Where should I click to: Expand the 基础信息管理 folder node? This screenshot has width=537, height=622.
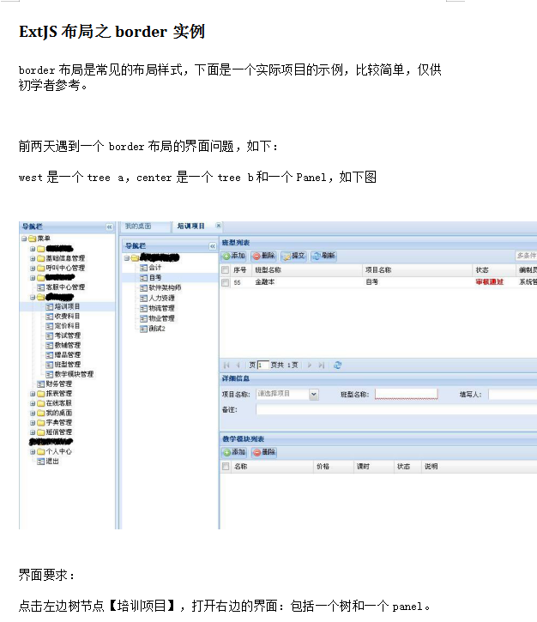pos(33,257)
